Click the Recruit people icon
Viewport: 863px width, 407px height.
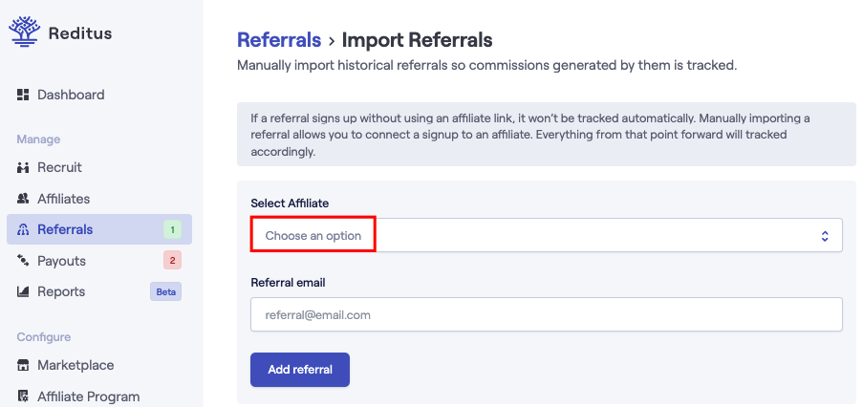23,167
